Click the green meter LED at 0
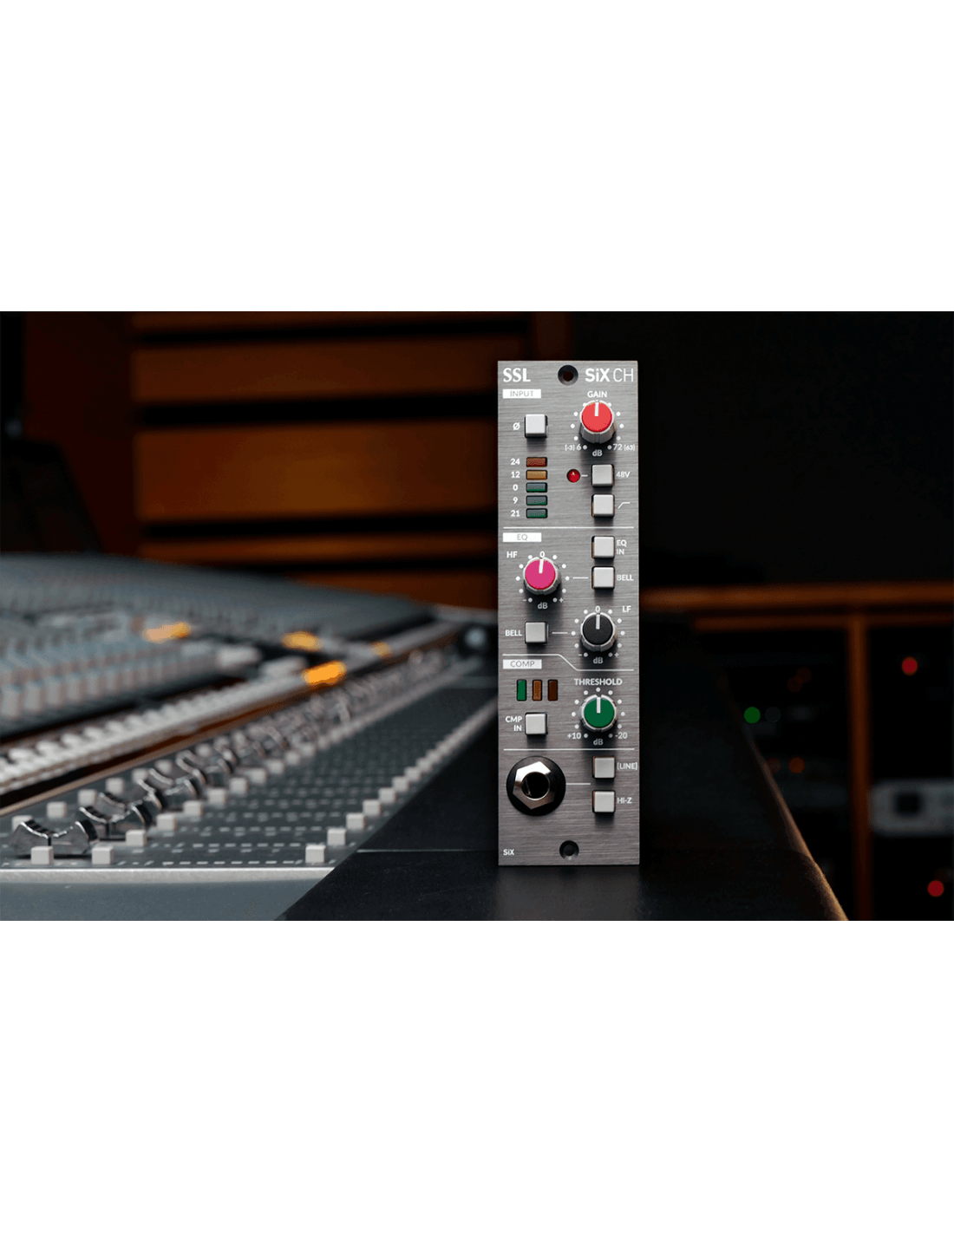954x1233 pixels. click(x=536, y=487)
